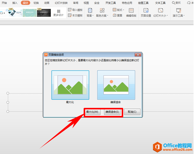The image size is (194, 154).
Task: Click the 查找 search icon
Action: (174, 3)
